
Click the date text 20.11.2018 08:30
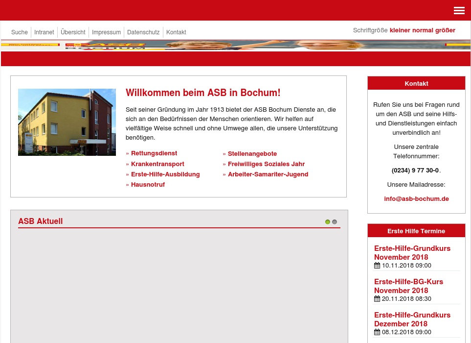point(406,299)
